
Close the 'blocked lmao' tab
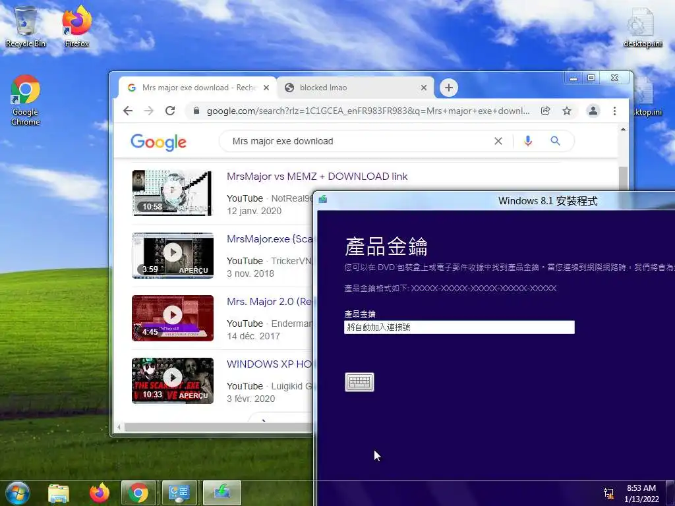tap(424, 88)
